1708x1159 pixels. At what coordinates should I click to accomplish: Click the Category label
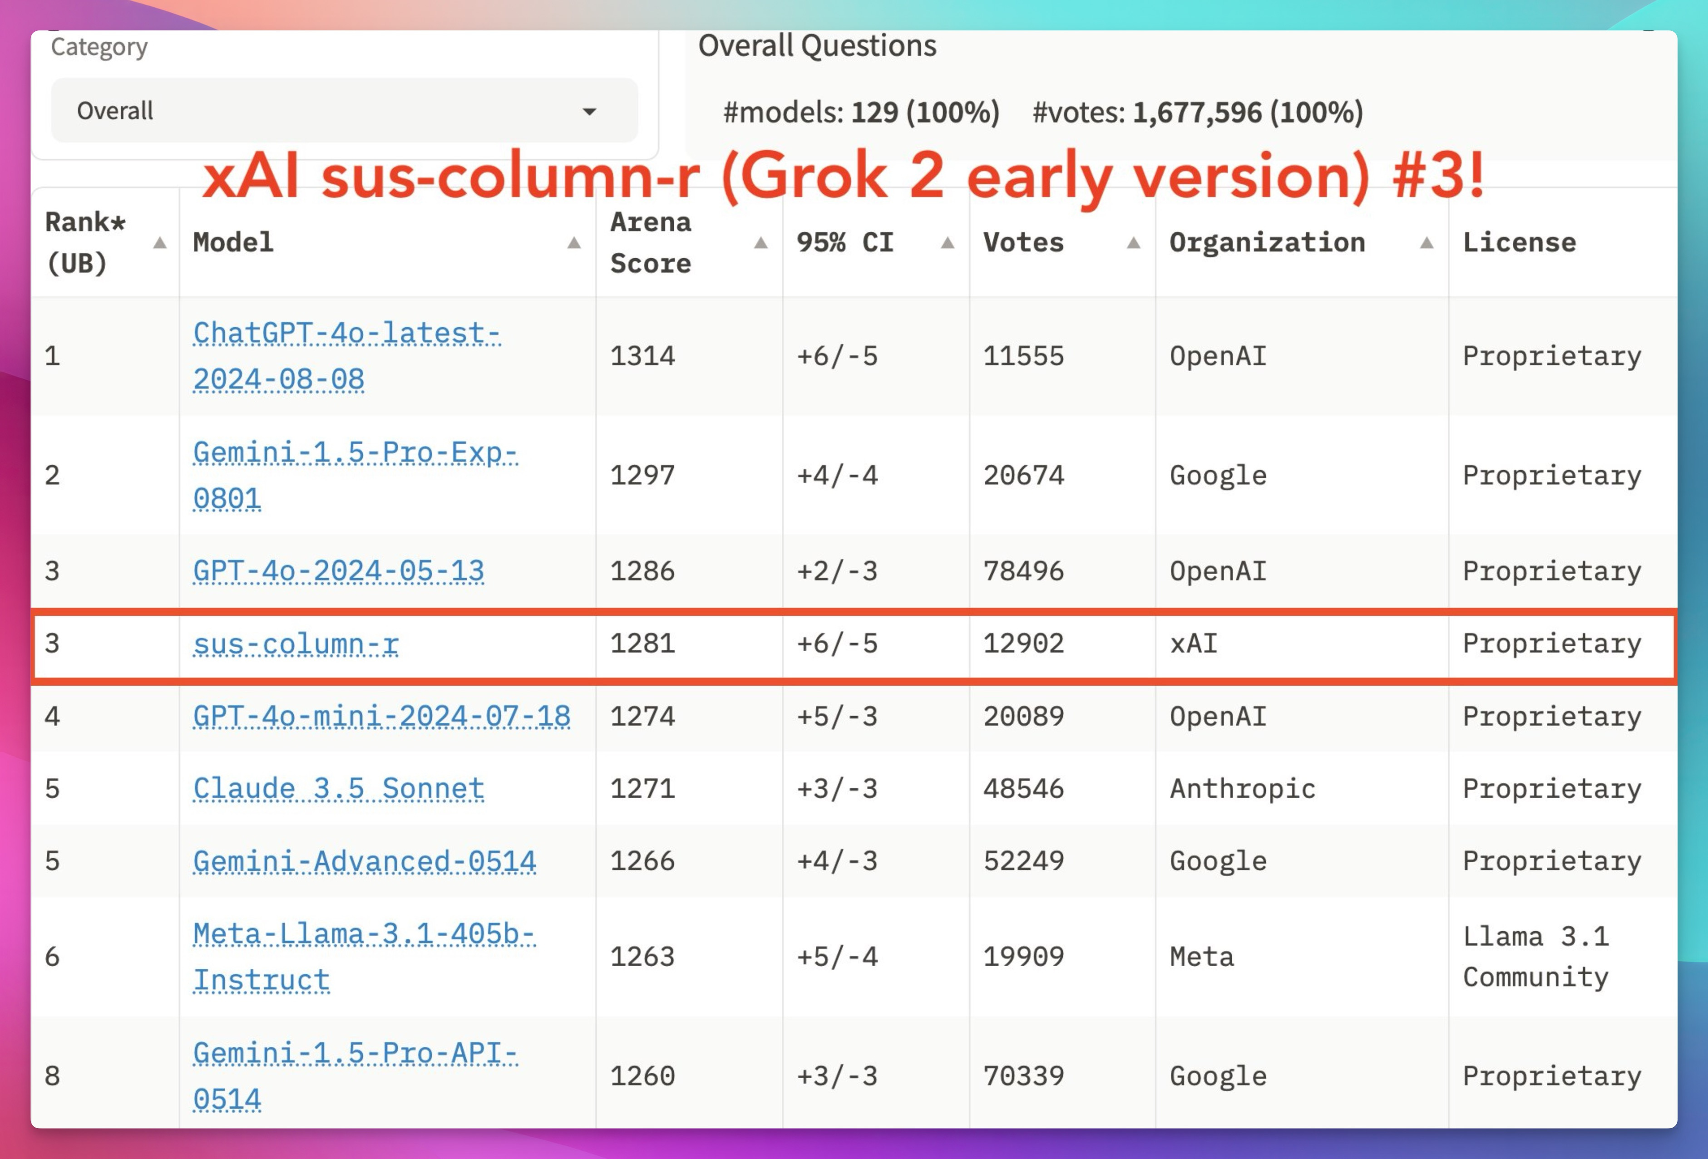coord(99,47)
